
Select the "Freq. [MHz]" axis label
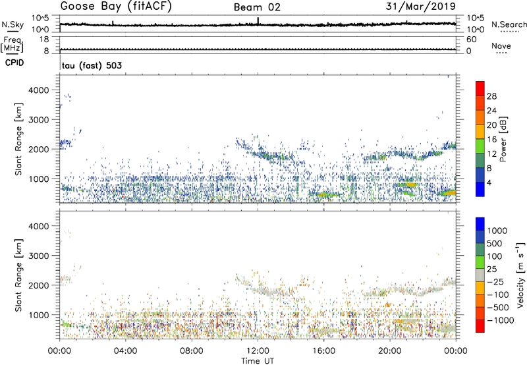(12, 45)
